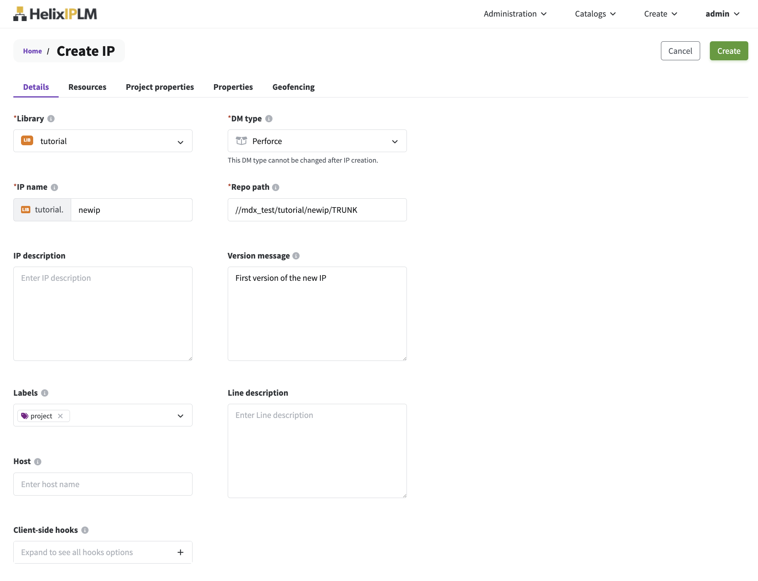Click the Repo path input field
Viewport: 758px width, 581px height.
coord(317,210)
